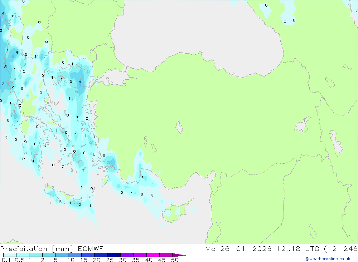
Task: Click the legend label 15
Action: tap(83, 260)
